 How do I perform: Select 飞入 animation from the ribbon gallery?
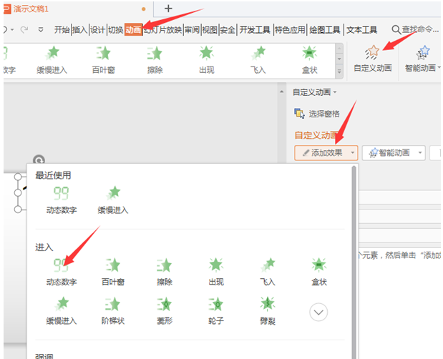[x=258, y=60]
